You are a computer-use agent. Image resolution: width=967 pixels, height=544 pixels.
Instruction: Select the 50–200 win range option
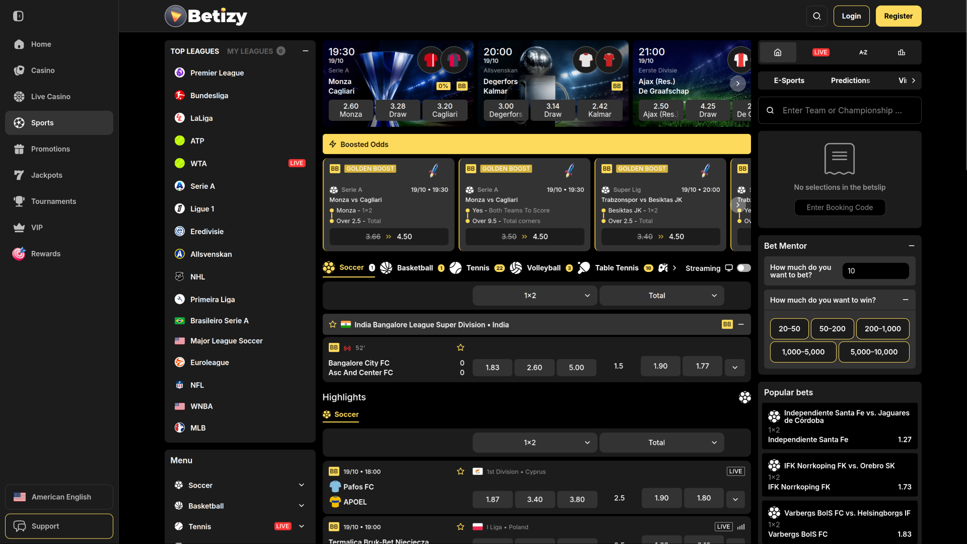tap(832, 329)
